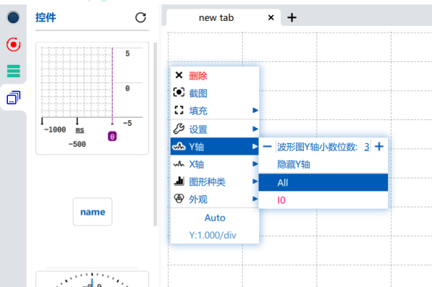
Task: Expand the 设置 submenu arrow
Action: point(255,129)
